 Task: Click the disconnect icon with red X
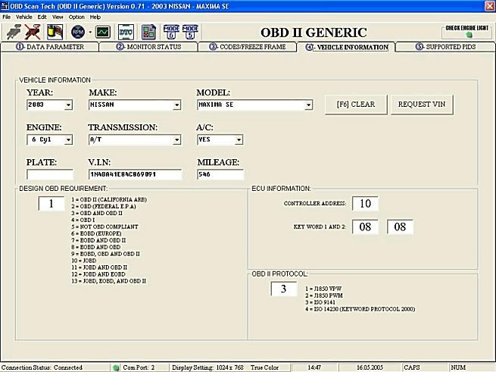pyautogui.click(x=33, y=32)
